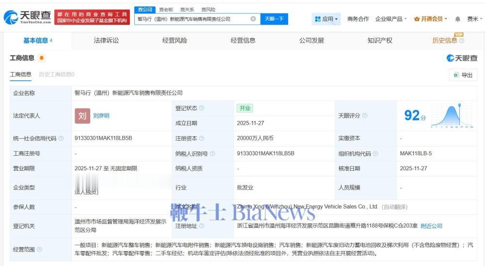485x266 pixels.
Task: Click the 温州市市场监督管理局 registration authority text
Action: click(121, 226)
